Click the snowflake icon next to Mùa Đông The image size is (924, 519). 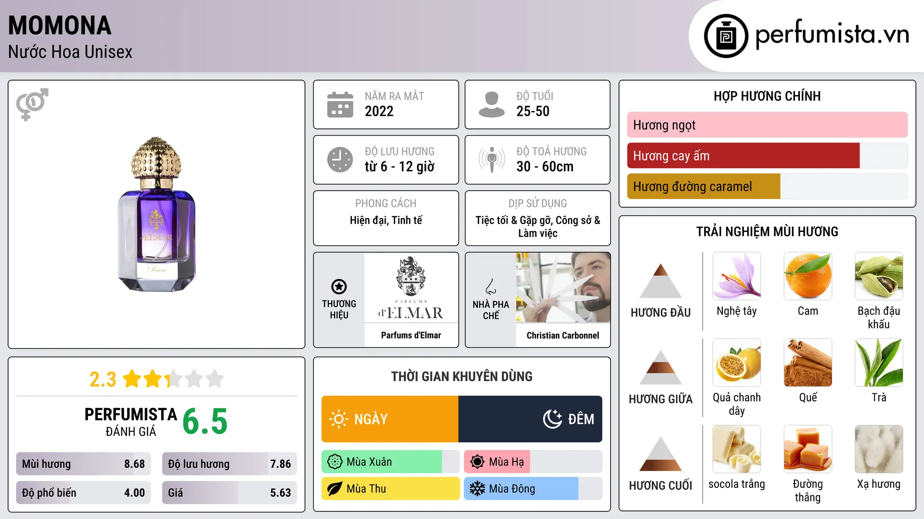(x=477, y=489)
